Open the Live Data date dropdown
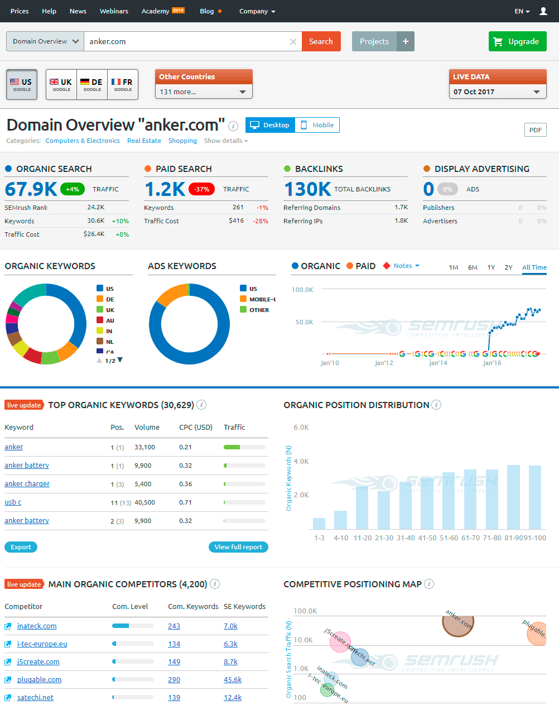559x705 pixels. [497, 92]
